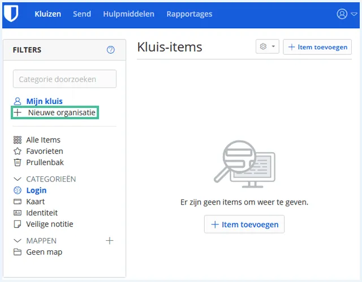Create a Nieuwe organisatie
This screenshot has height=282, width=362.
pos(62,112)
